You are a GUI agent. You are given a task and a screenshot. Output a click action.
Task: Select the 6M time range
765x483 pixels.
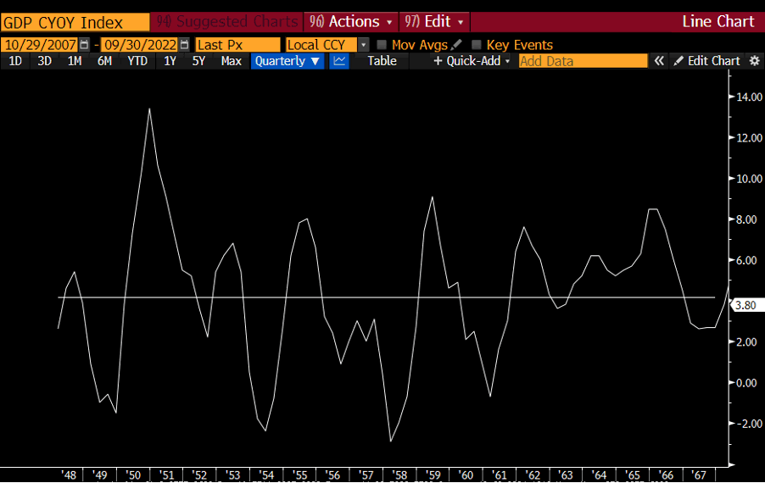pyautogui.click(x=104, y=61)
